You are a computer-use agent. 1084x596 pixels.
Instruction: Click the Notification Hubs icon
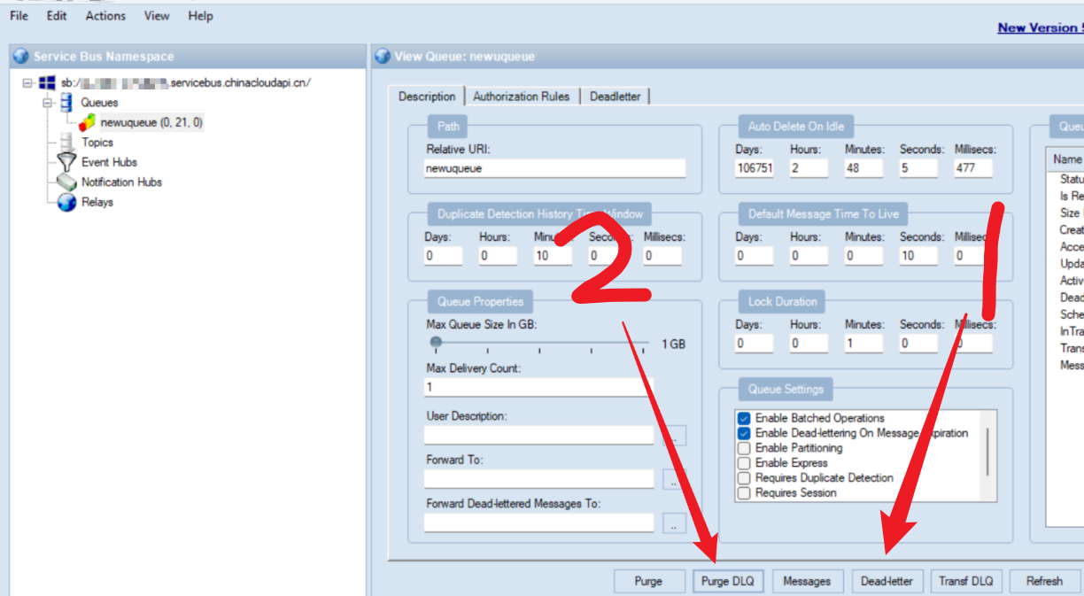tap(66, 182)
